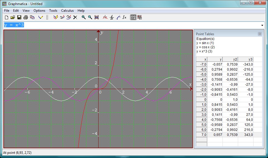
Task: Select the x = 0 row header
Action: (202, 99)
